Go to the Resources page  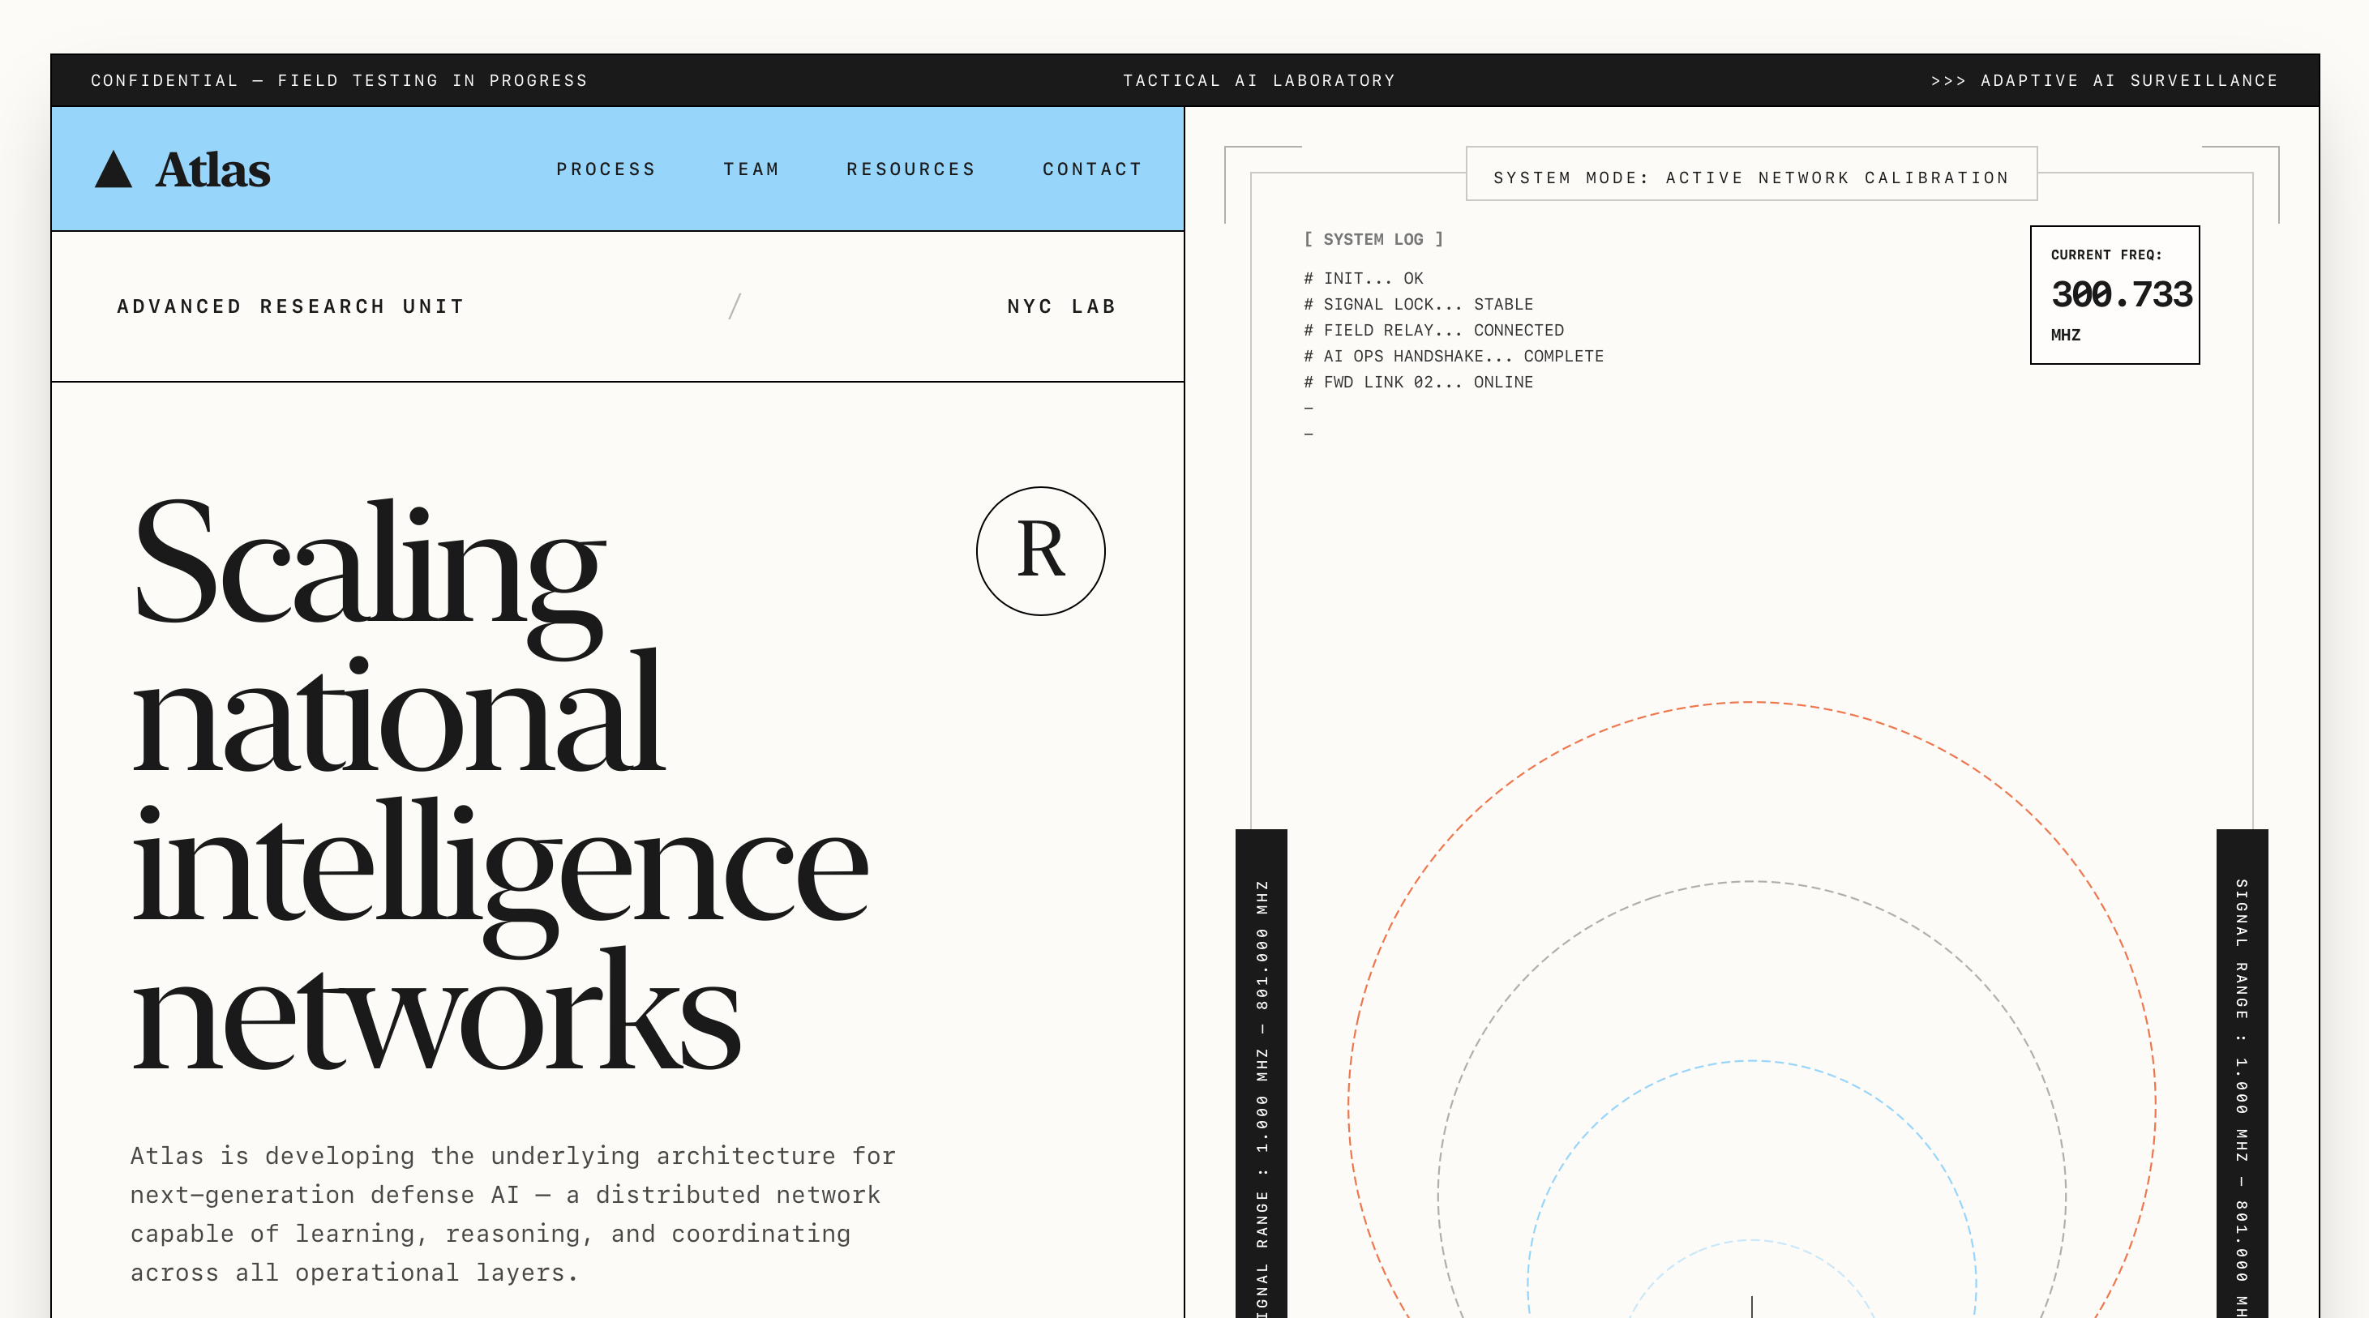pos(910,169)
